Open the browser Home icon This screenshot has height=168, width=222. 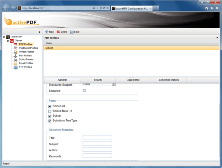click(206, 8)
